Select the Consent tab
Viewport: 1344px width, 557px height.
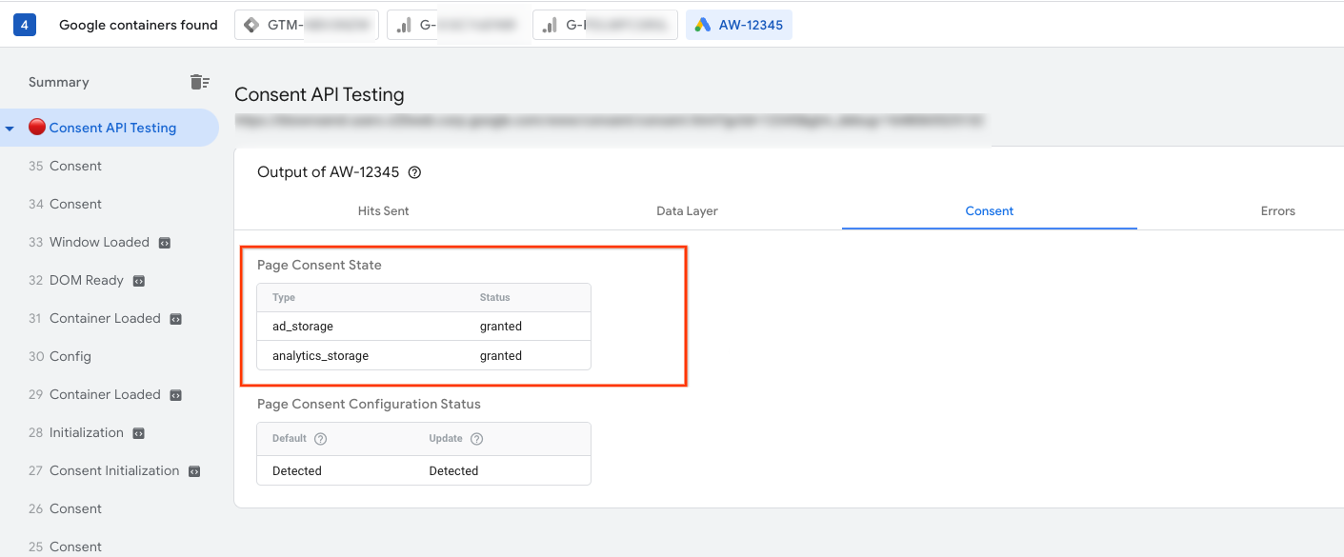tap(990, 210)
